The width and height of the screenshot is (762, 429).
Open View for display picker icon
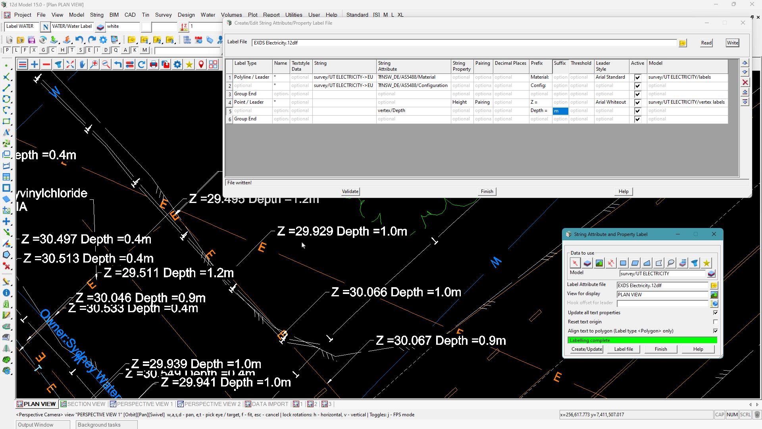714,295
